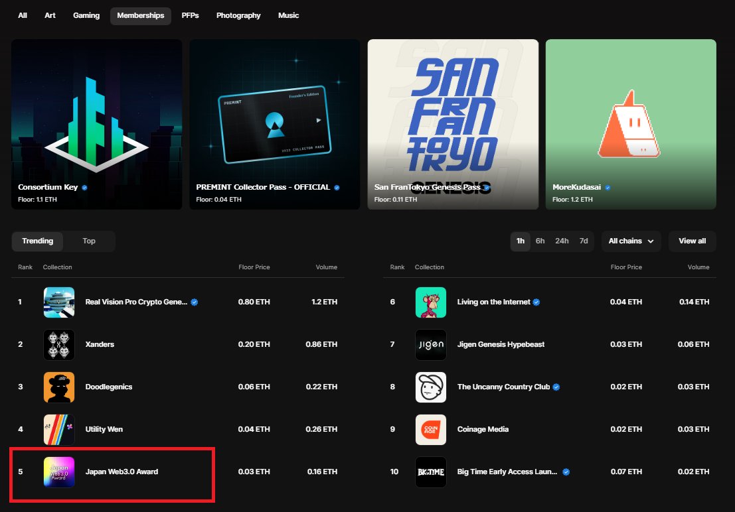
Task: Select the Photography category tab
Action: [x=238, y=15]
